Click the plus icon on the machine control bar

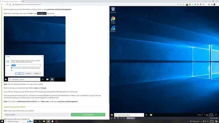pyautogui.click(x=115, y=118)
